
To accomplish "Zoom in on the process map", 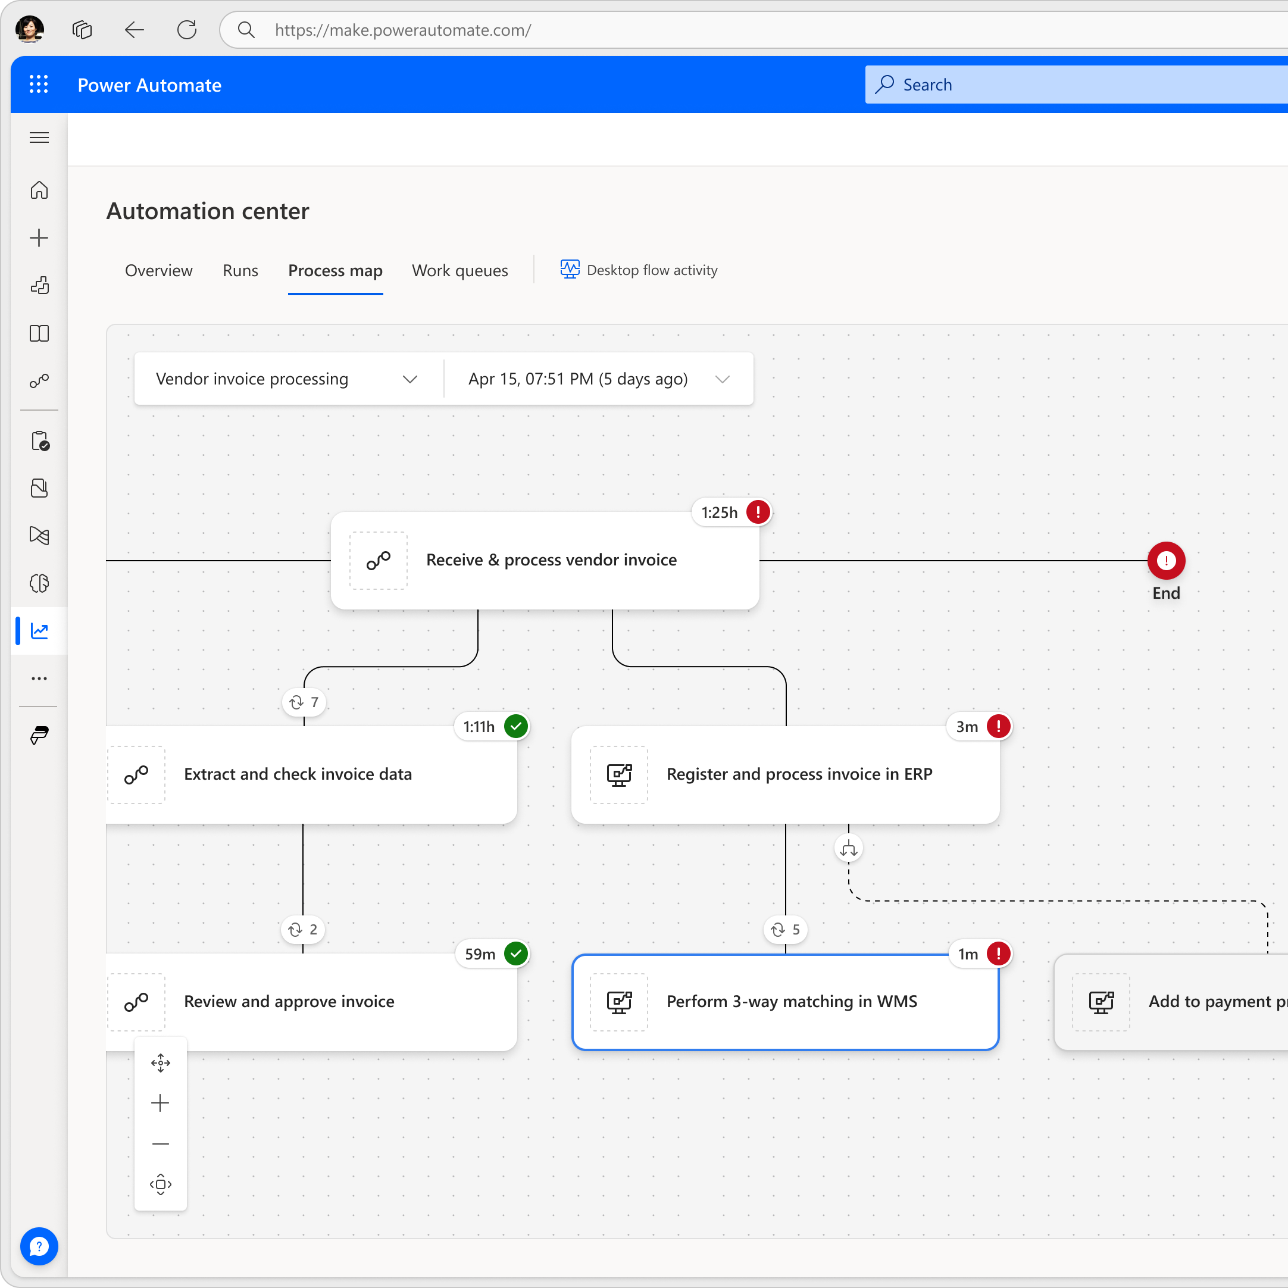I will (161, 1103).
